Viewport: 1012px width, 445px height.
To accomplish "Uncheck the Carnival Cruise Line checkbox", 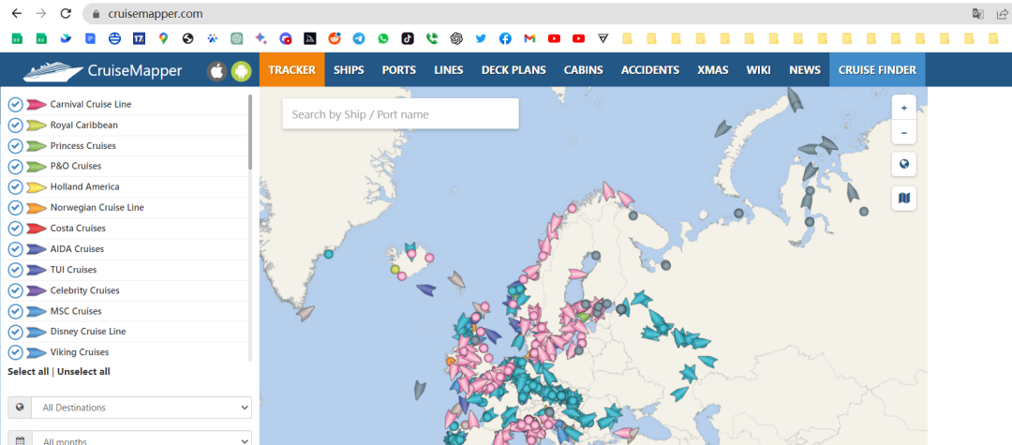I will point(16,105).
